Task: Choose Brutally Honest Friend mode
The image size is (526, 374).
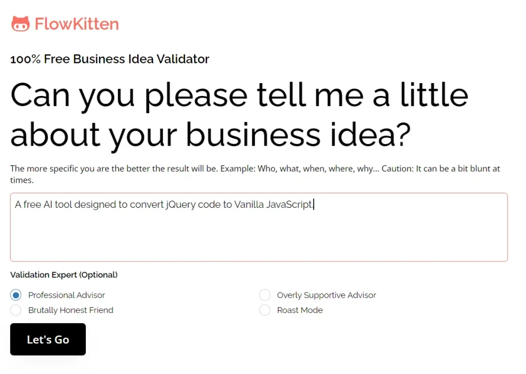Action: pyautogui.click(x=15, y=310)
